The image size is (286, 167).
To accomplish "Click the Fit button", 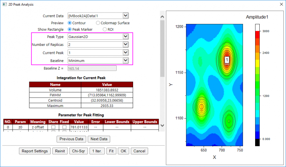I will tap(111, 151).
